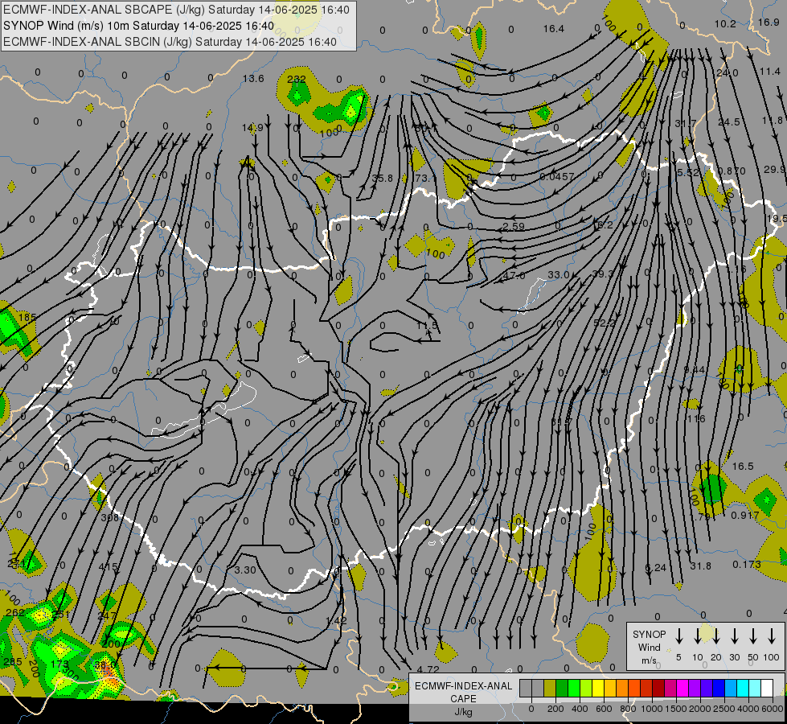
Task: Select the SYNOP Wind 10m title line
Action: pyautogui.click(x=138, y=26)
